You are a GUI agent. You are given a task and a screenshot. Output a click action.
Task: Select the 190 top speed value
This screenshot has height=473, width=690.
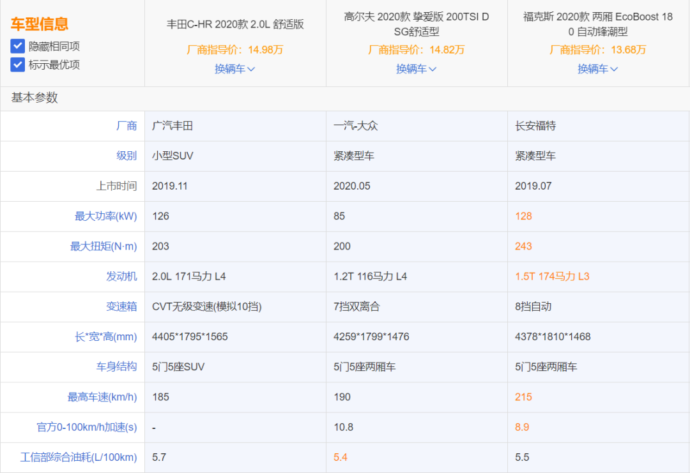click(x=342, y=398)
